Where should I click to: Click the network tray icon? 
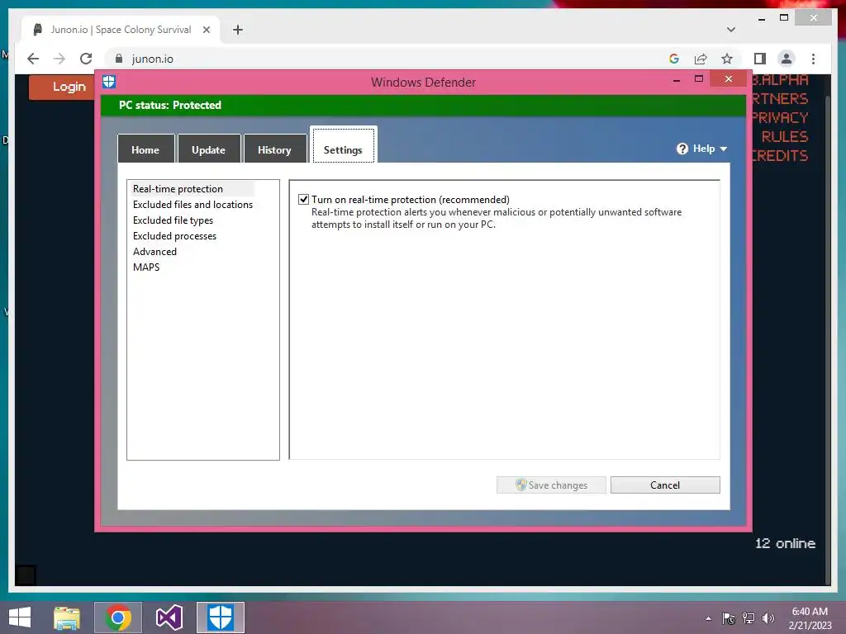(749, 618)
